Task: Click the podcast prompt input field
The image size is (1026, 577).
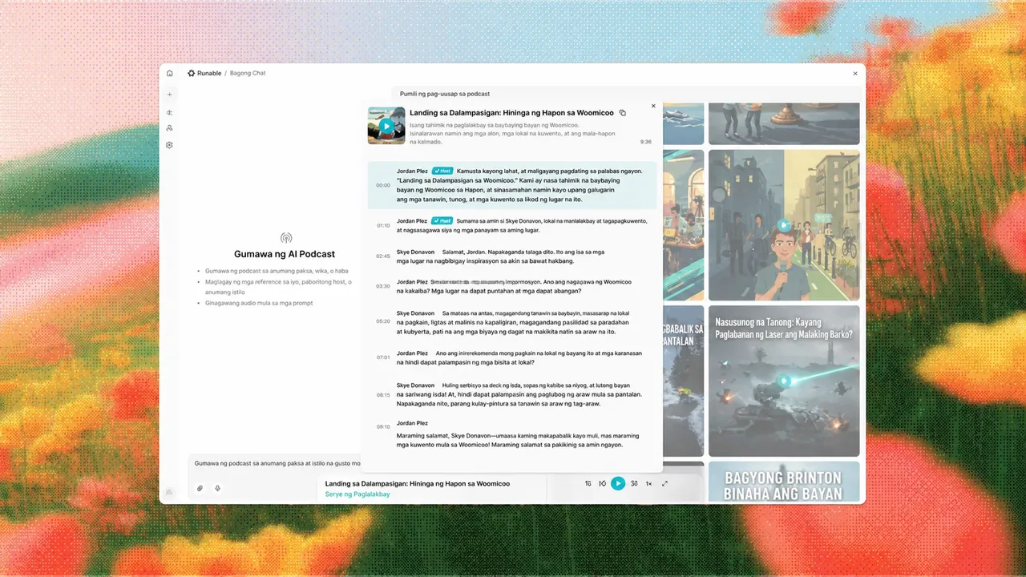Action: tap(277, 463)
